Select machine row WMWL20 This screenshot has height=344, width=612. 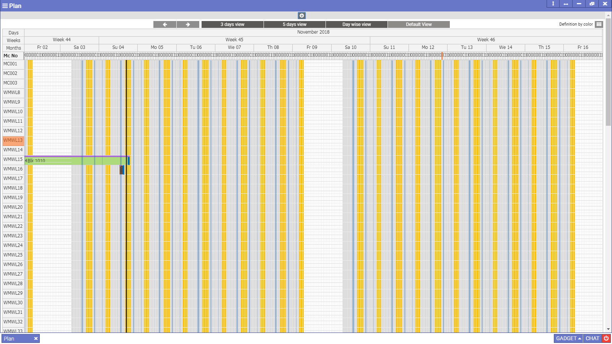pos(13,207)
